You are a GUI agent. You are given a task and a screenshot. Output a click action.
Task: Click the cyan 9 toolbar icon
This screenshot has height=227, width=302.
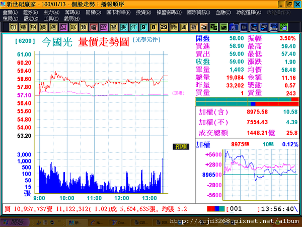[143, 27]
